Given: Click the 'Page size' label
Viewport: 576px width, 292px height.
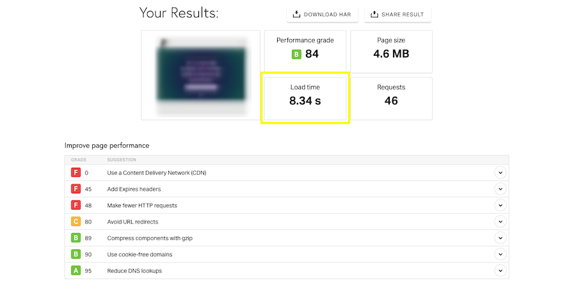Looking at the screenshot, I should tap(391, 40).
